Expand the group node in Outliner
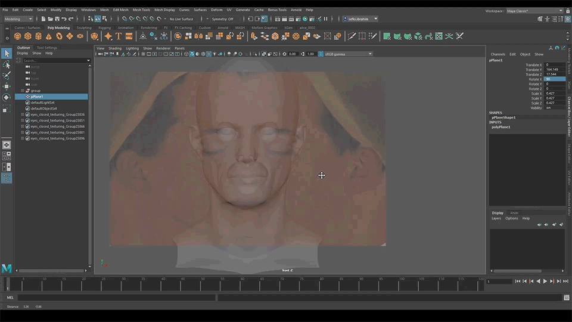 click(23, 91)
